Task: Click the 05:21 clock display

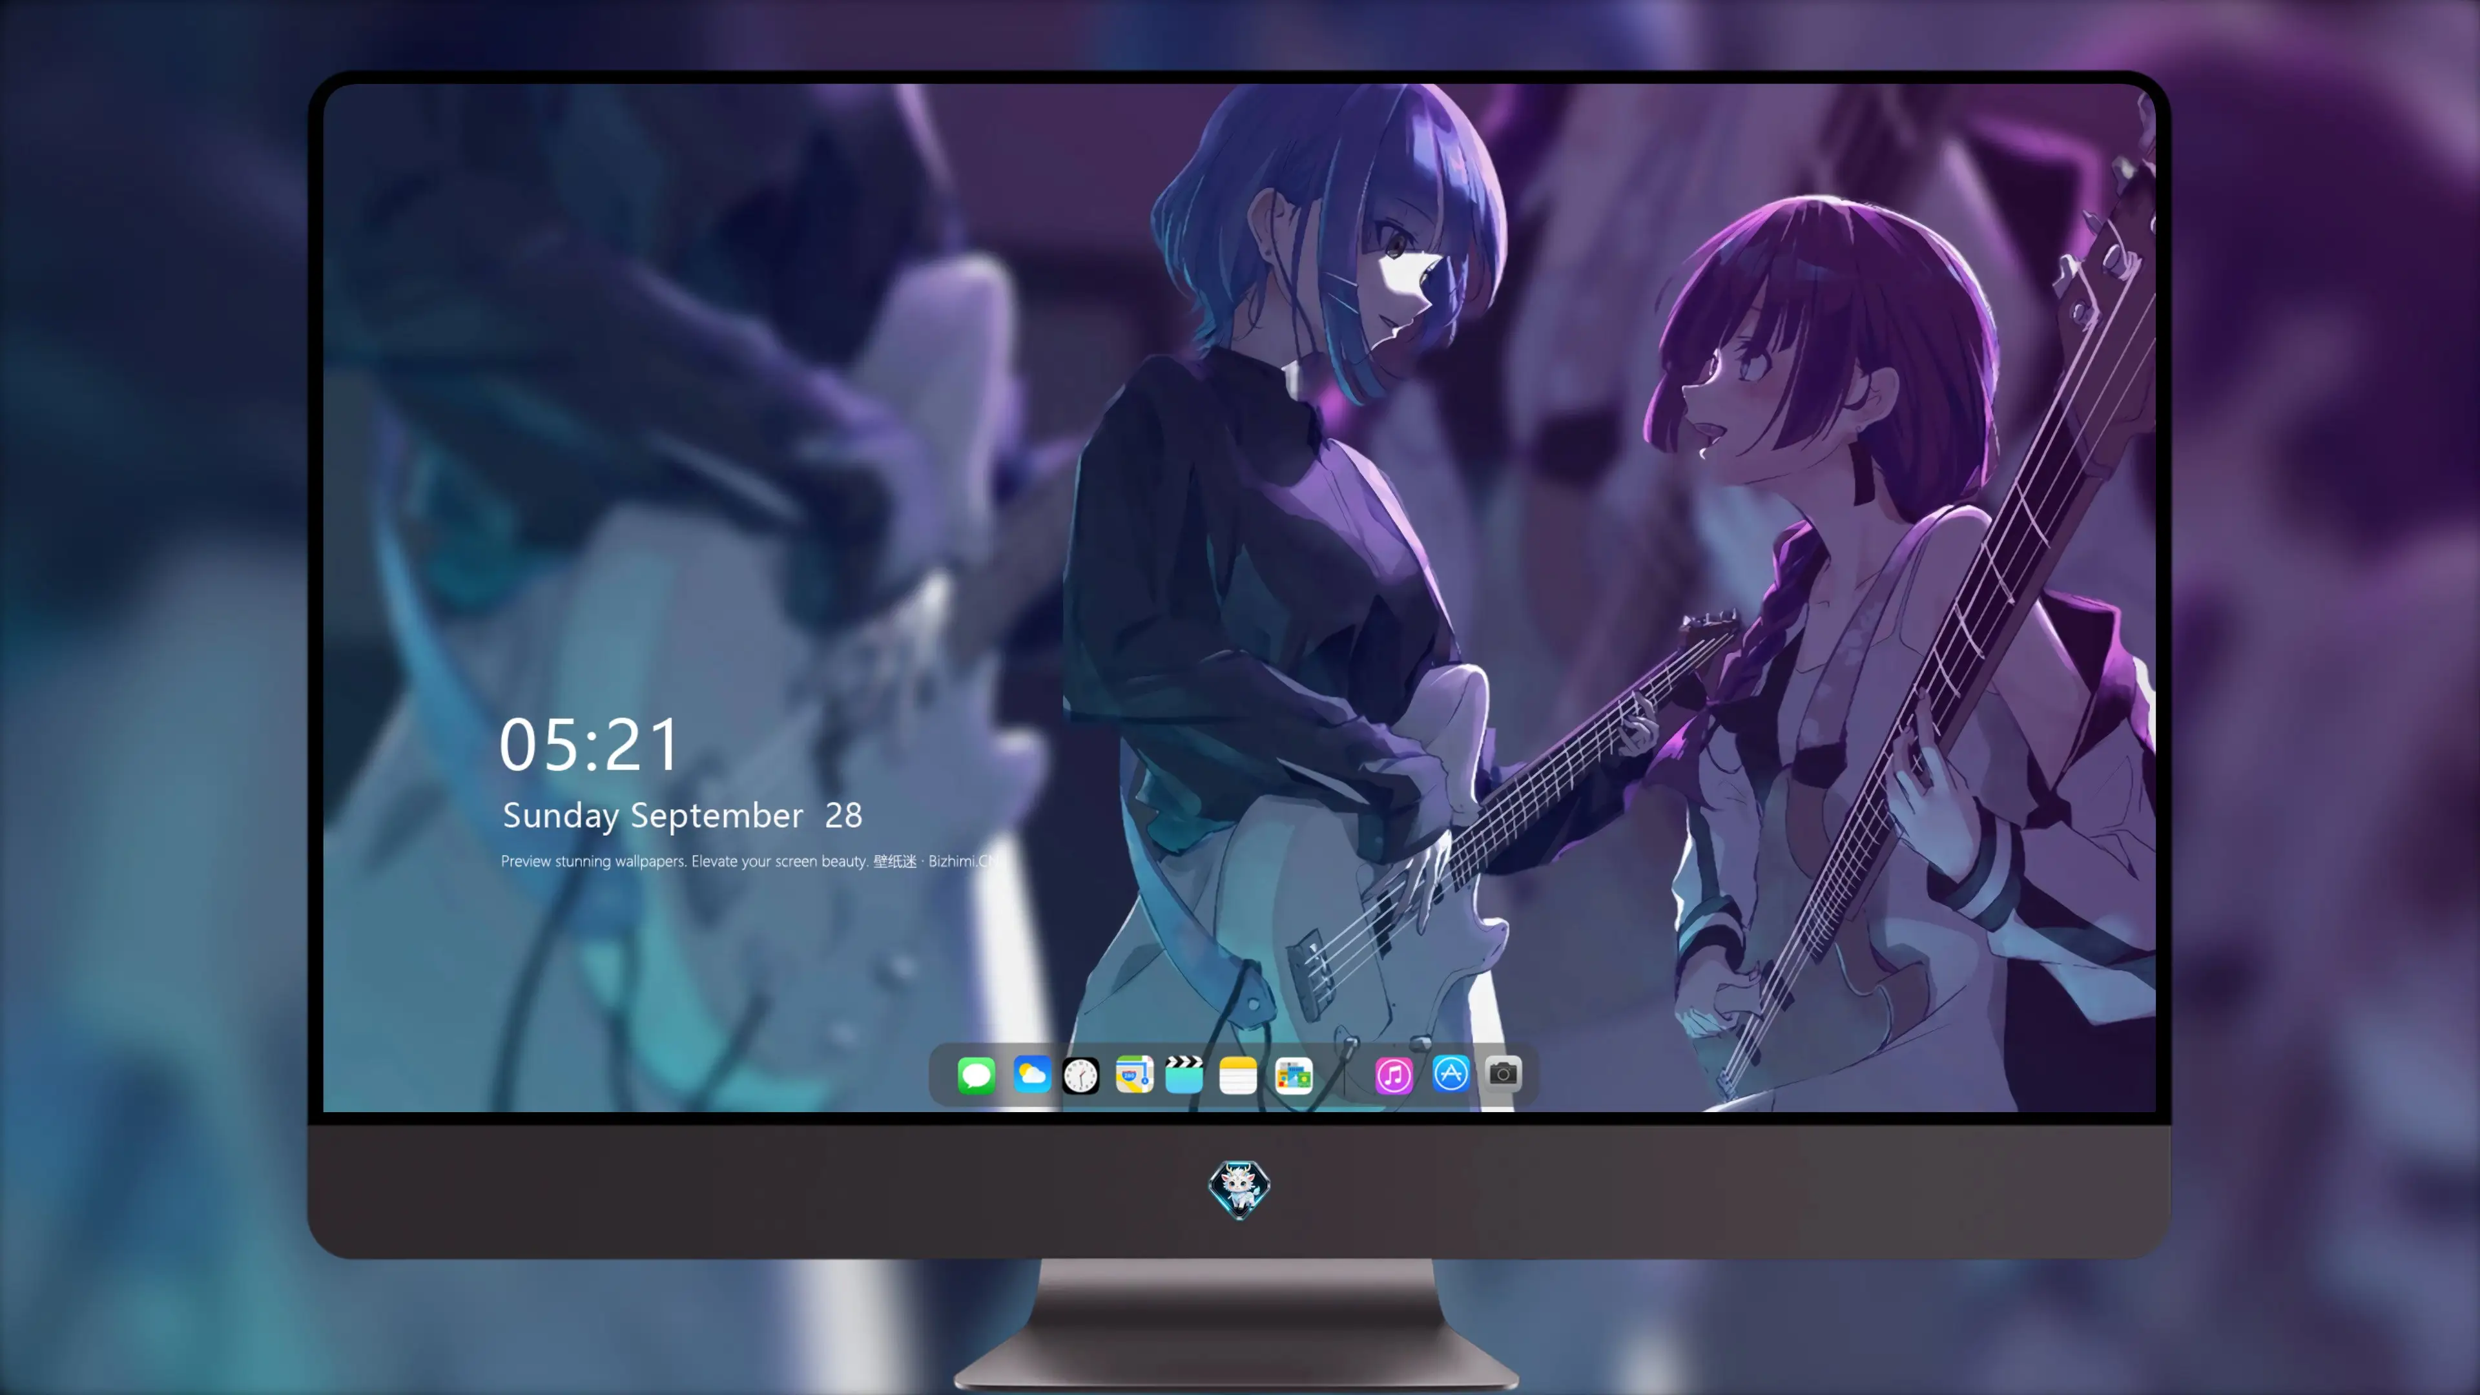Action: point(589,745)
